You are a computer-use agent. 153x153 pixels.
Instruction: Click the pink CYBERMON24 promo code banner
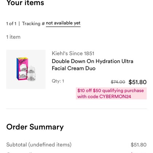[x=111, y=94]
